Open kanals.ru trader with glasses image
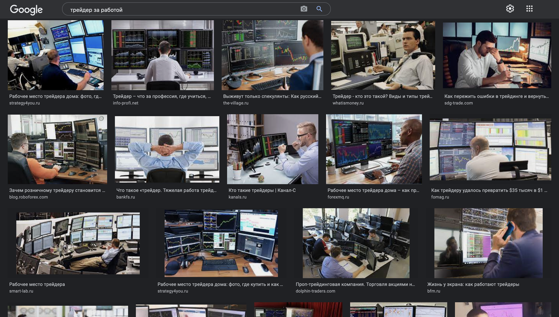The height and width of the screenshot is (317, 559). (273, 149)
